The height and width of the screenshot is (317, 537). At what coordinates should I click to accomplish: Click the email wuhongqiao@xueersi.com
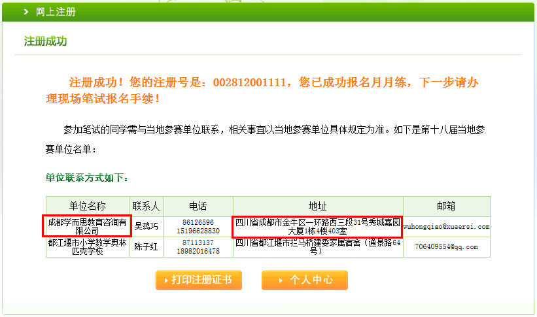pyautogui.click(x=445, y=227)
